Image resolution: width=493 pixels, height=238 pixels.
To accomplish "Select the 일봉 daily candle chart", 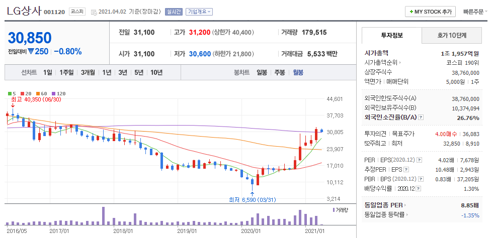I will pyautogui.click(x=262, y=72).
